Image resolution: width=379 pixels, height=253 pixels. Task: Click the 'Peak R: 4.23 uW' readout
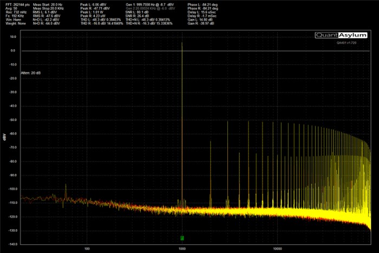93,16
